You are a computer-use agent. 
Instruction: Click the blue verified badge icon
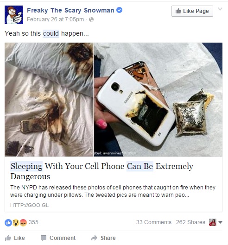pos(119,10)
